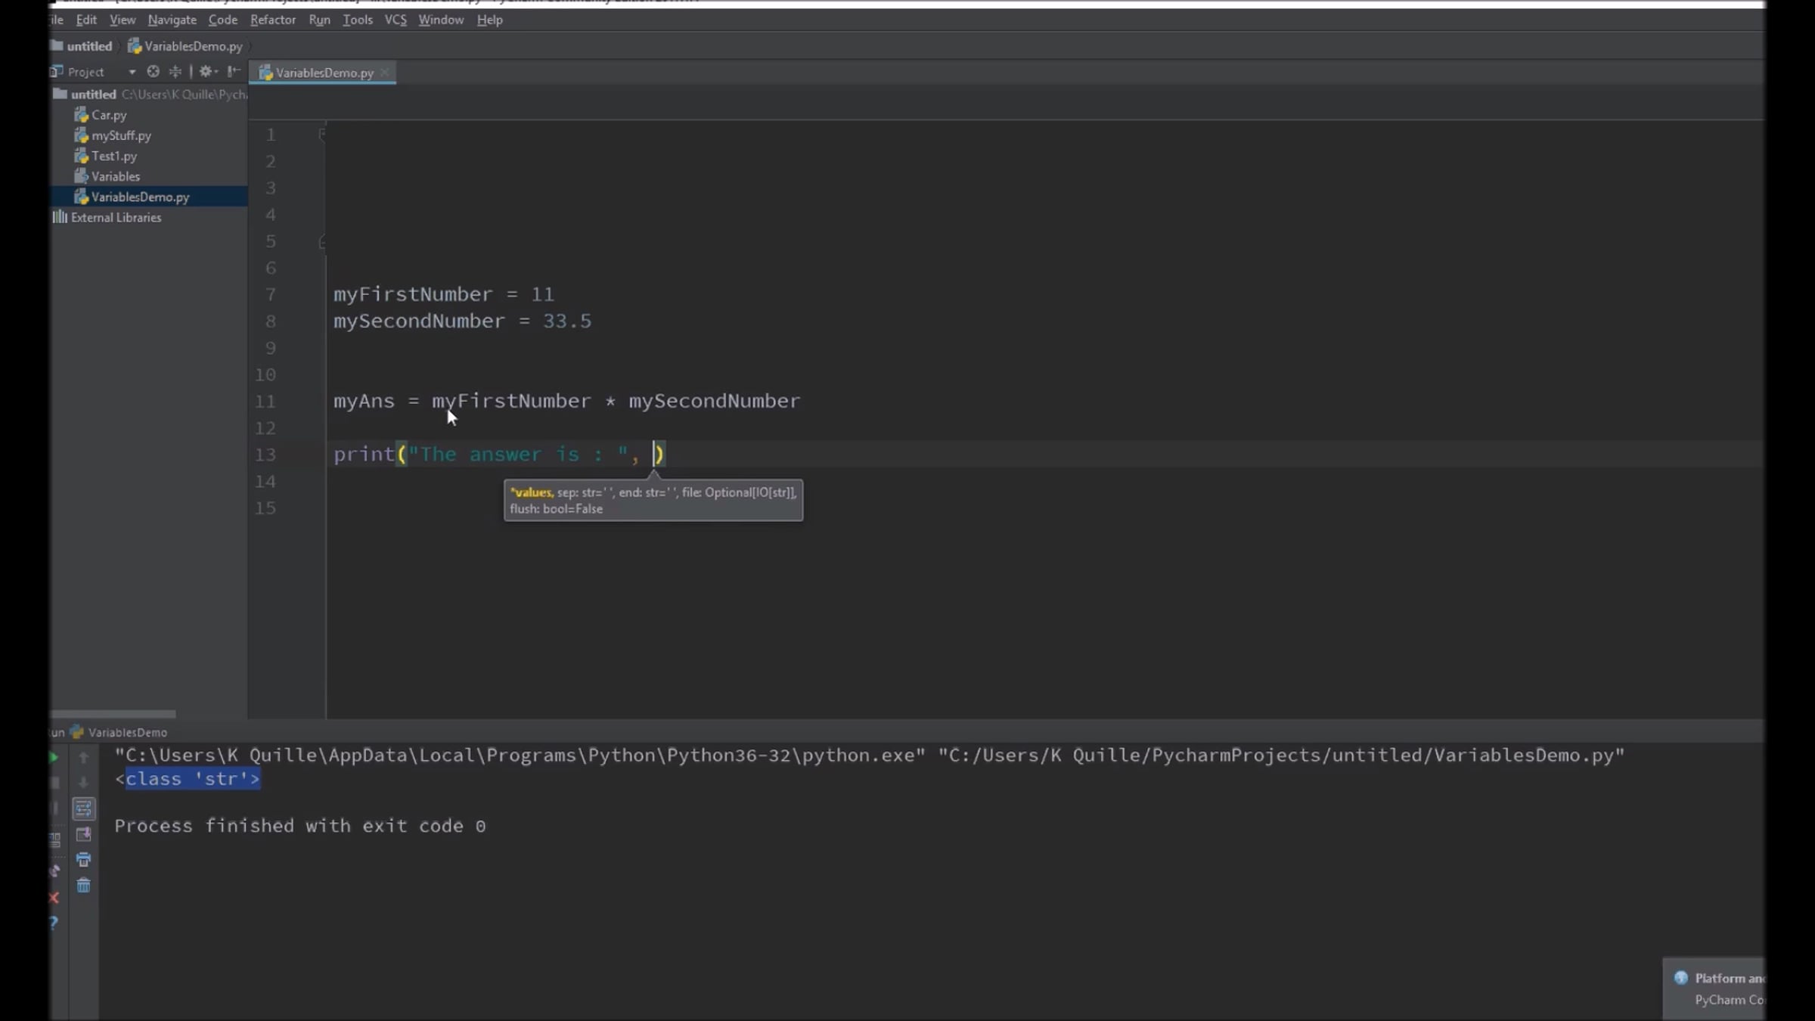This screenshot has width=1815, height=1021.
Task: Click the Down the stack trace arrow
Action: click(83, 783)
